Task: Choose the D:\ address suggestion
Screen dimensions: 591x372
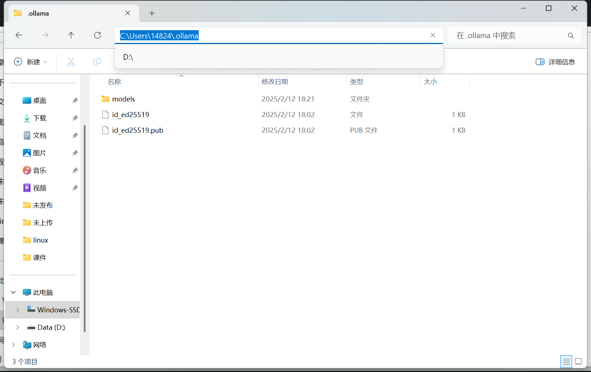Action: click(279, 57)
